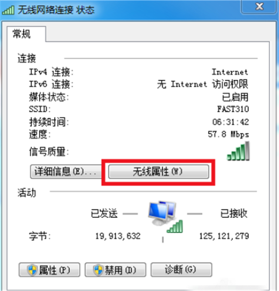Open 无线属性(W) wireless properties
This screenshot has width=279, height=291.
159,172
